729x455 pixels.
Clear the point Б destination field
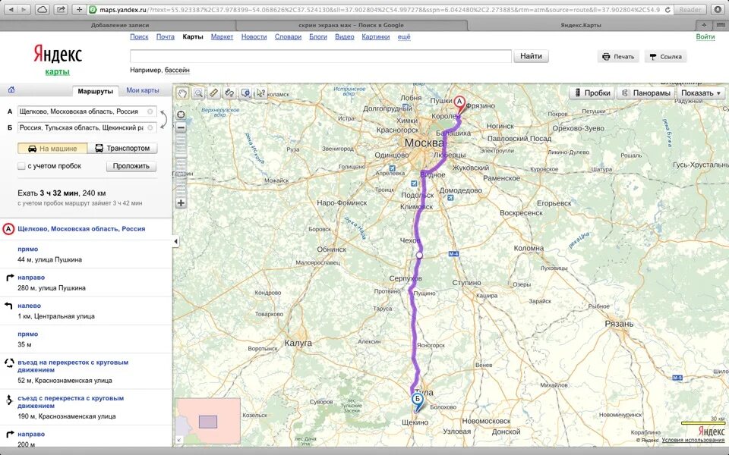coord(150,127)
